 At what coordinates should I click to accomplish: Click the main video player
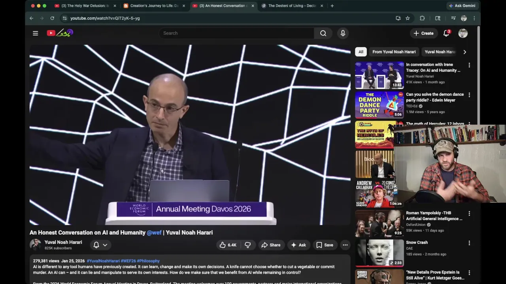click(190, 135)
